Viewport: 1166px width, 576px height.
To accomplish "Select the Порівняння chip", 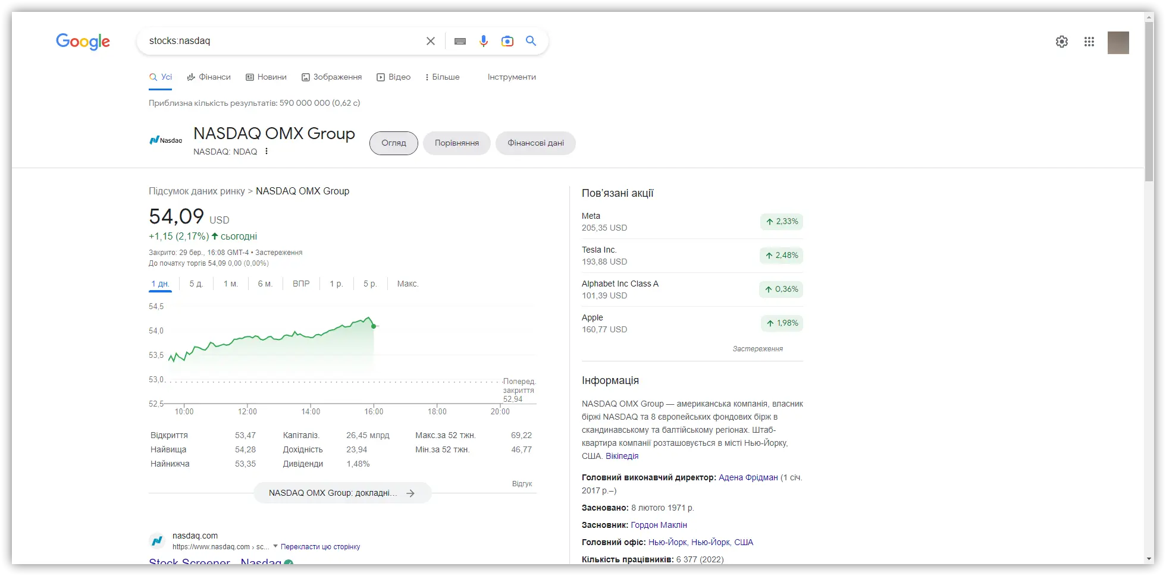I will click(x=457, y=143).
